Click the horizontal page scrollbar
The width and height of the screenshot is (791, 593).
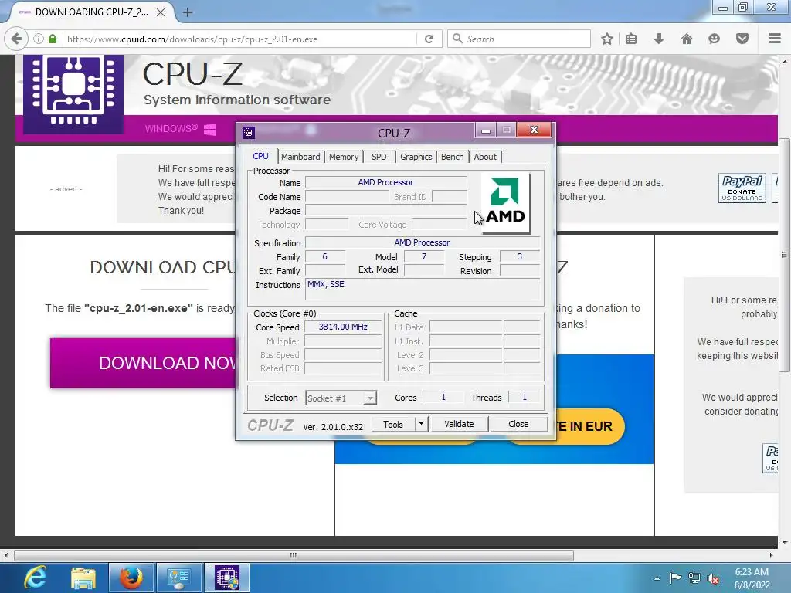click(x=294, y=556)
